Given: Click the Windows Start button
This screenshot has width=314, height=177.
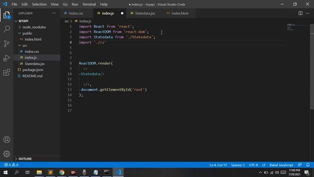Looking at the screenshot, I should tap(5, 173).
